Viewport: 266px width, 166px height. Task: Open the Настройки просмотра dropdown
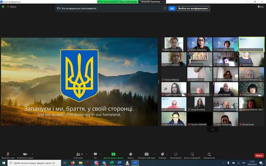pyautogui.click(x=152, y=2)
